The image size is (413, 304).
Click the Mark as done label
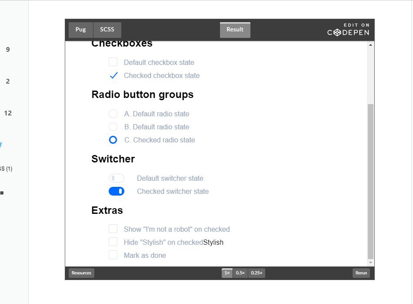click(x=145, y=256)
